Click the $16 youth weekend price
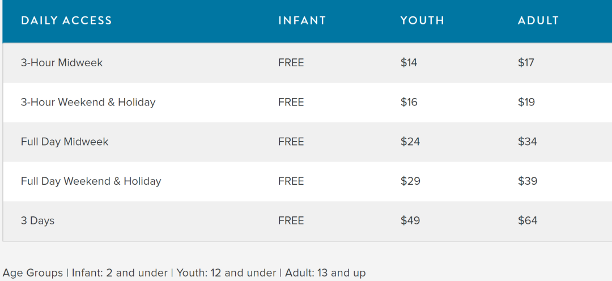The image size is (612, 281). 409,103
